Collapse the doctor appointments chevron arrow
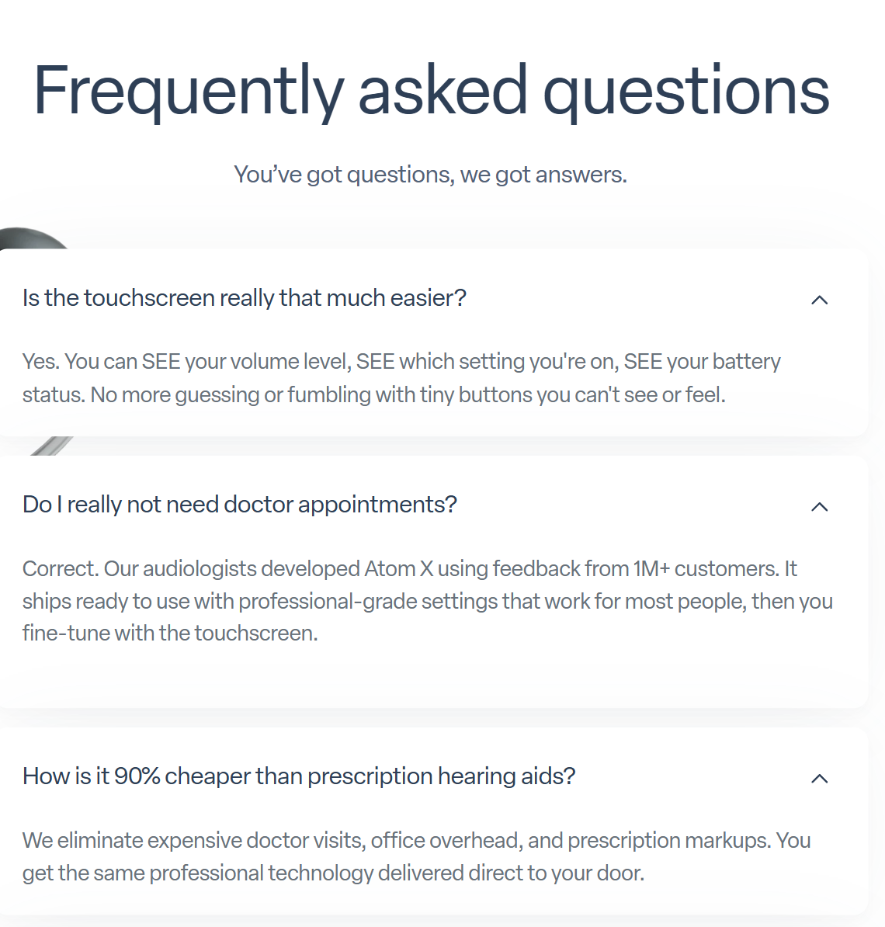 [x=819, y=507]
